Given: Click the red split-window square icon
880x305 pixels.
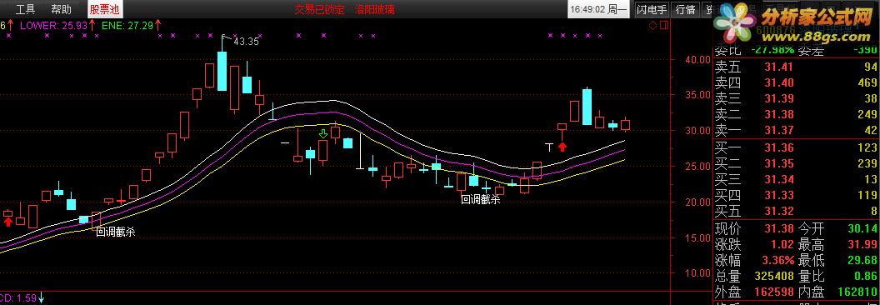Looking at the screenshot, I should coord(664,25).
